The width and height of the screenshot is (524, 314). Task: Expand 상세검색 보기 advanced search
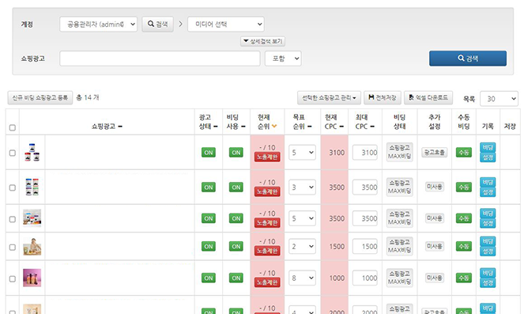point(262,41)
